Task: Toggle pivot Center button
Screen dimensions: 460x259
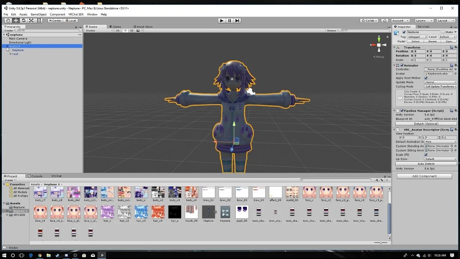Action: (x=55, y=21)
